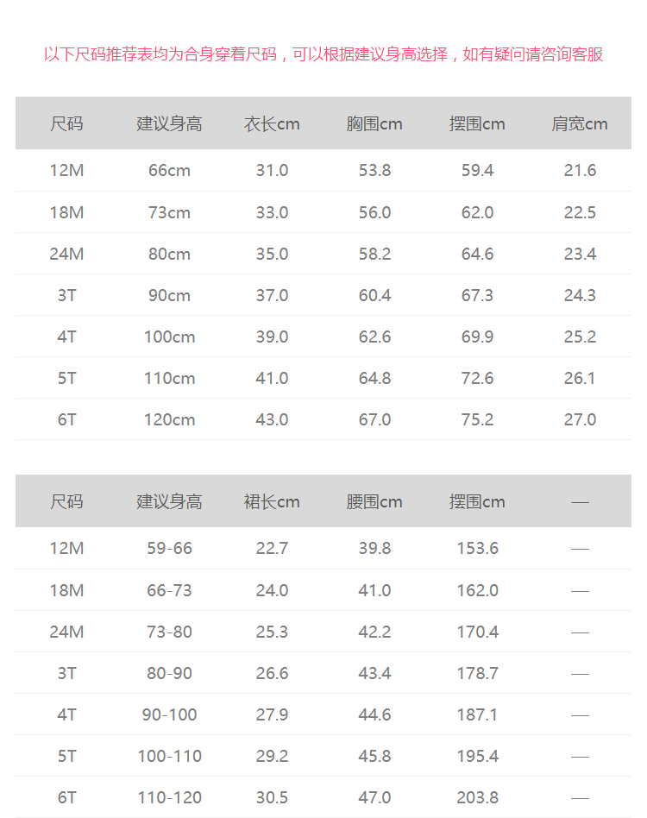Click the 裙长cm column header
Viewport: 647px width, 818px height.
tap(272, 501)
